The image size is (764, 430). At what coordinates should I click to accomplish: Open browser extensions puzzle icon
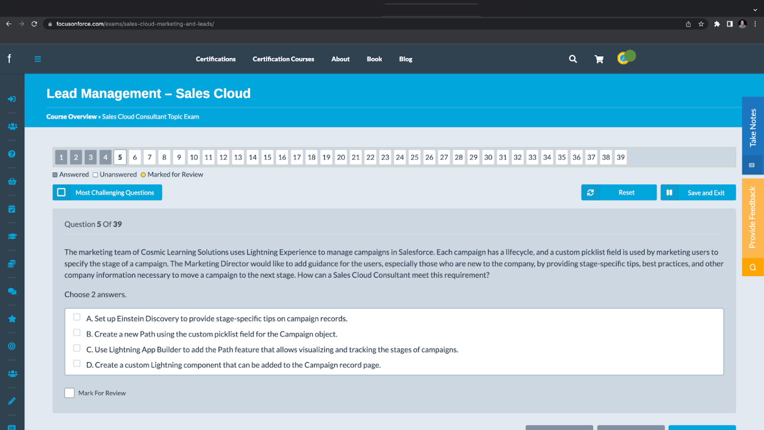click(717, 24)
